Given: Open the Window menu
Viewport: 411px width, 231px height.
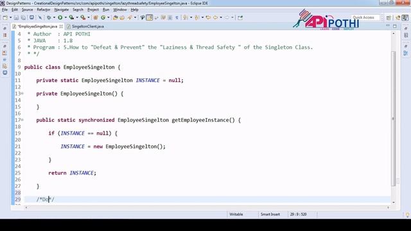Looking at the screenshot, I should (120, 10).
